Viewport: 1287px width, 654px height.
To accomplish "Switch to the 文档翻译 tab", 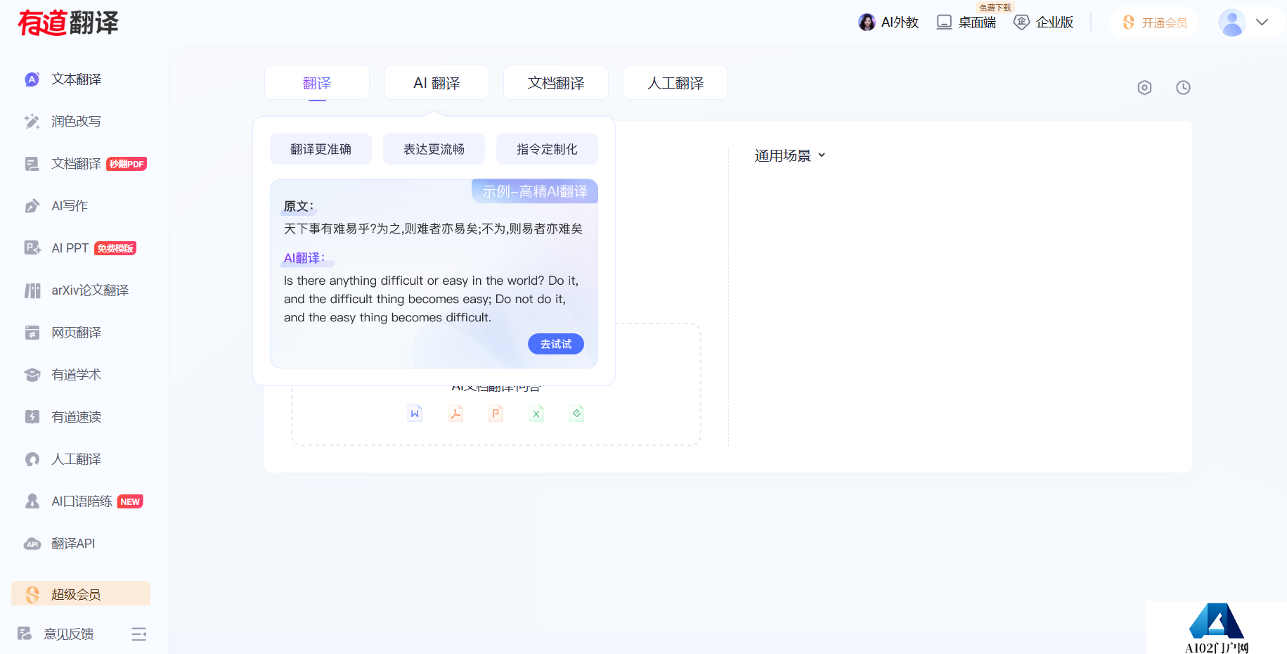I will [x=556, y=83].
